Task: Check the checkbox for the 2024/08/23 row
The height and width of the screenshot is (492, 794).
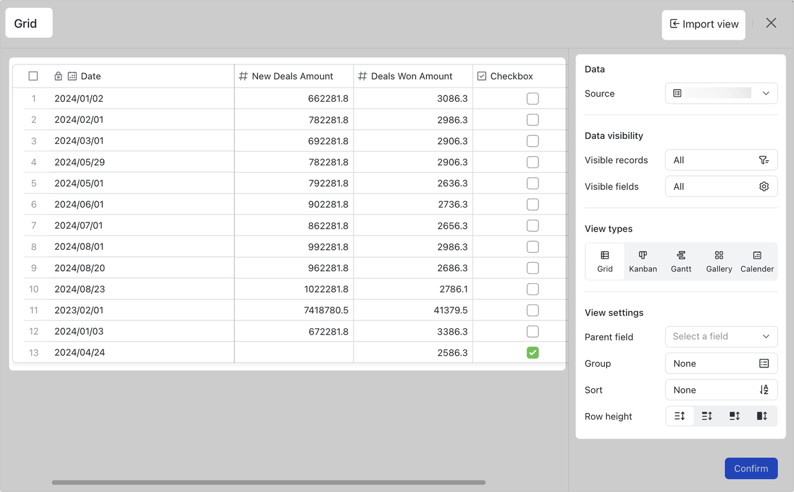Action: pos(533,289)
